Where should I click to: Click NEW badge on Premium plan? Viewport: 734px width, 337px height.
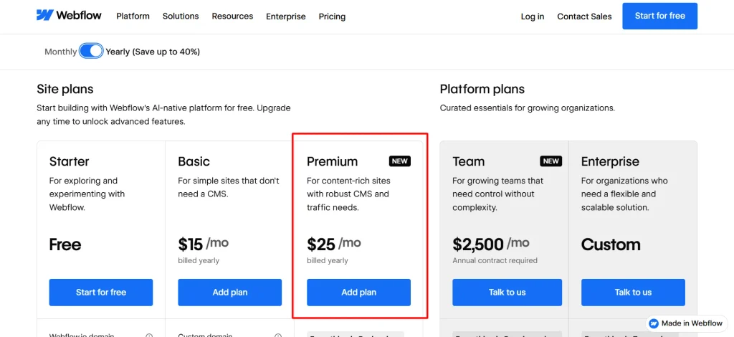point(399,161)
